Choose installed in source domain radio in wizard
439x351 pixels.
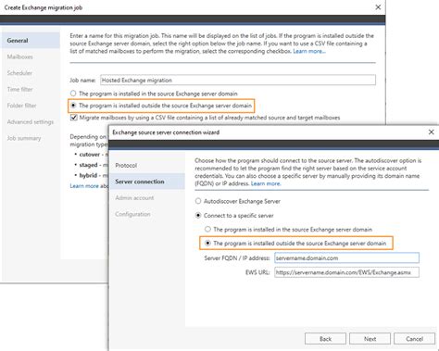click(207, 230)
